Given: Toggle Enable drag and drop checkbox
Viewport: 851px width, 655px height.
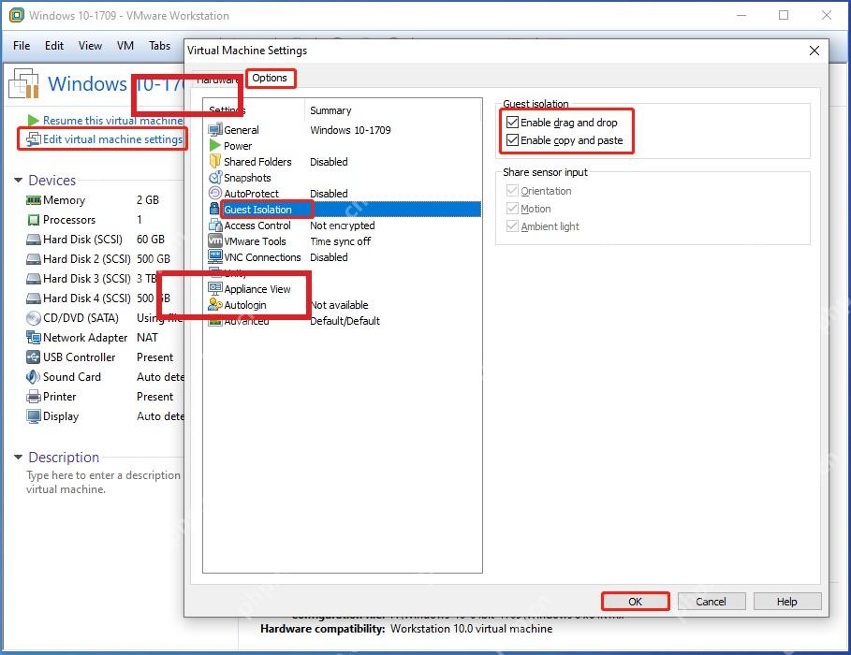Looking at the screenshot, I should pos(512,122).
